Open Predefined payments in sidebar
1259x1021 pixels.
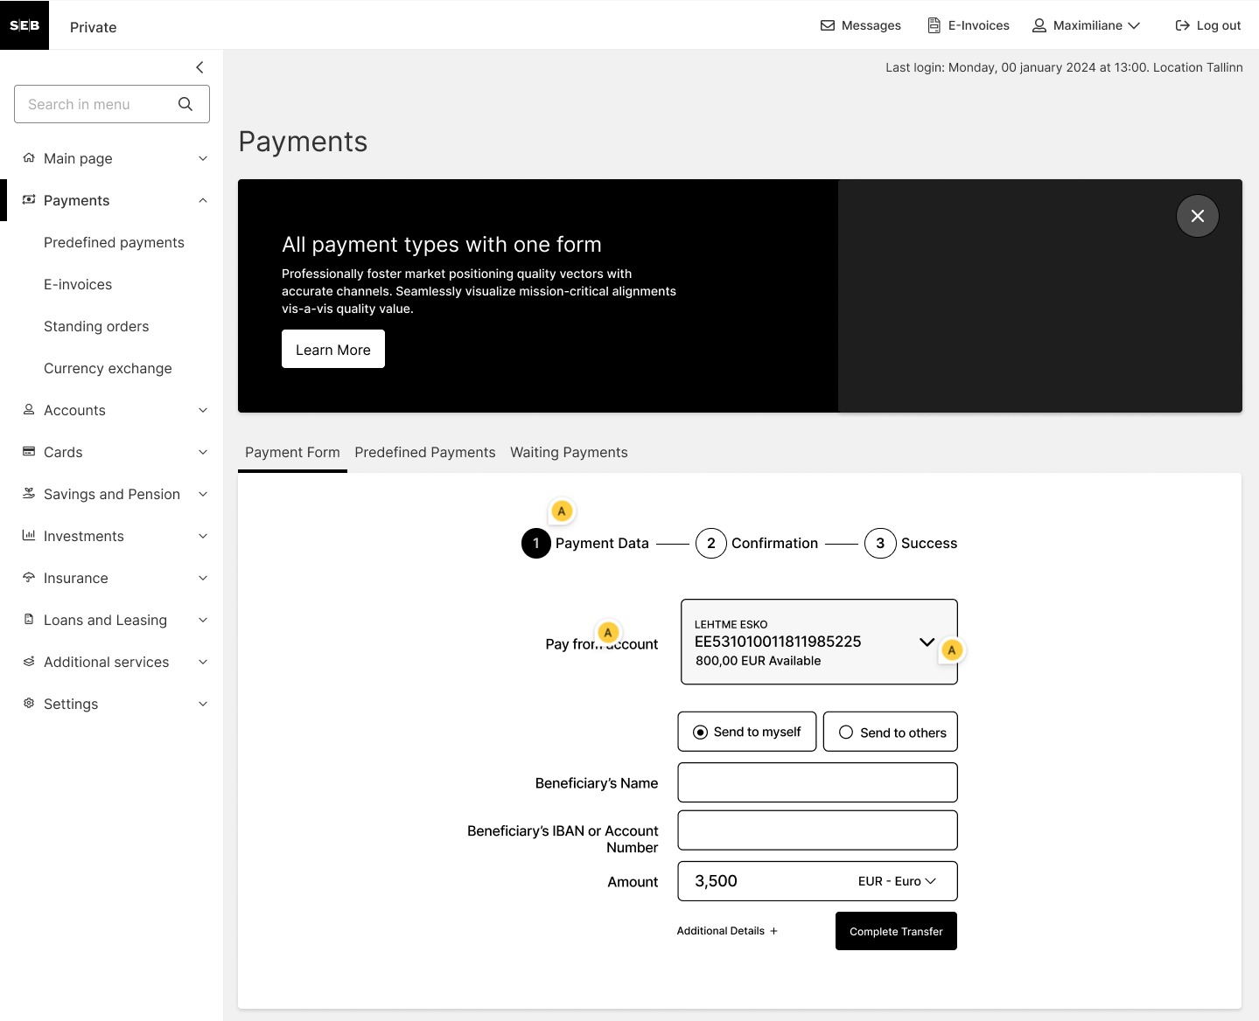click(x=114, y=242)
